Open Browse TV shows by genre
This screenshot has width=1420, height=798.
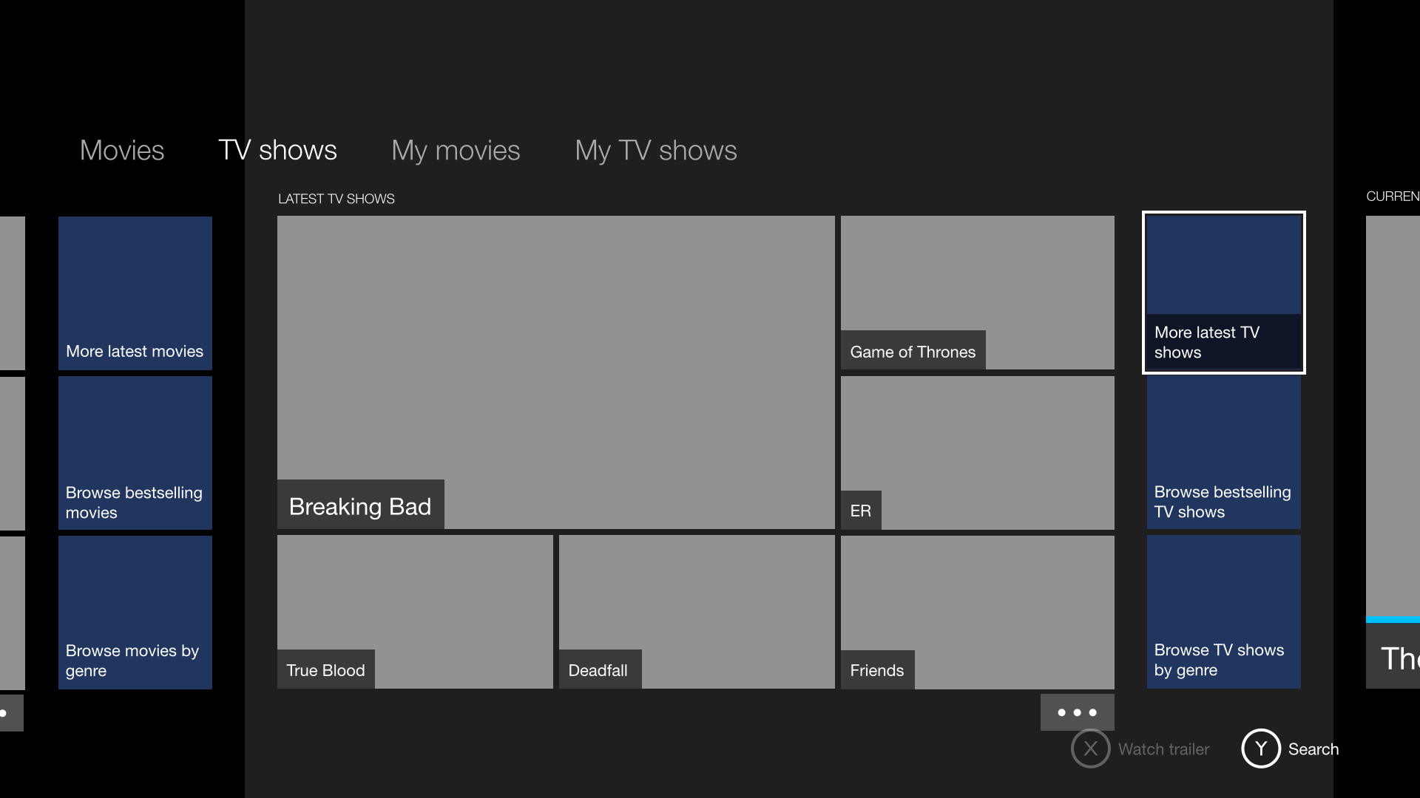pyautogui.click(x=1224, y=612)
